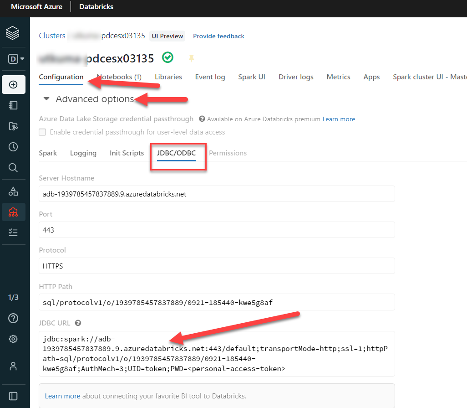The height and width of the screenshot is (408, 467).
Task: Open the Settings gear icon in sidebar
Action: 13,339
